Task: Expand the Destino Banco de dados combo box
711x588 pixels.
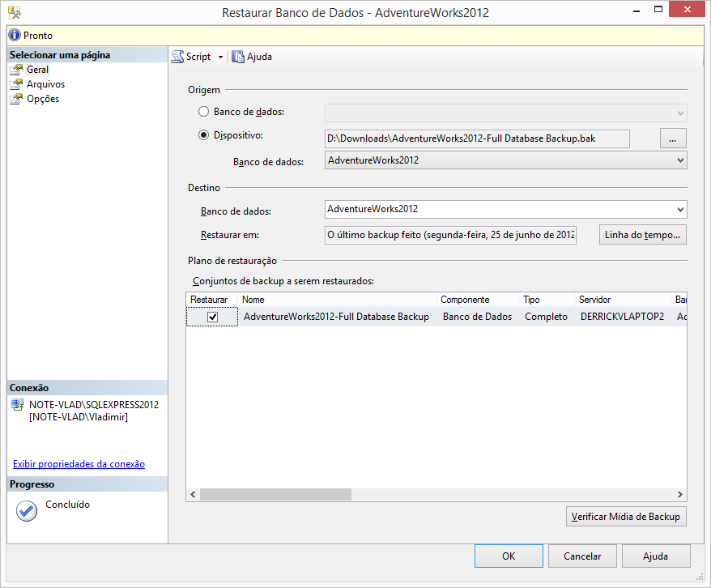Action: click(505, 209)
